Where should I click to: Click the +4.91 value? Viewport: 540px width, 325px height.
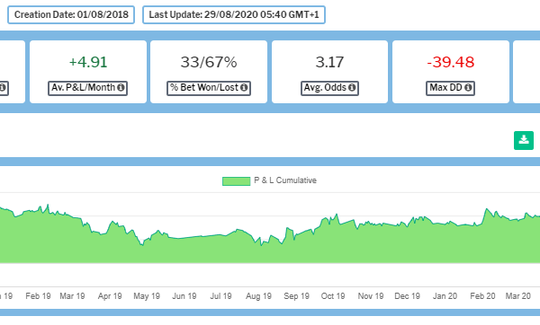[88, 62]
